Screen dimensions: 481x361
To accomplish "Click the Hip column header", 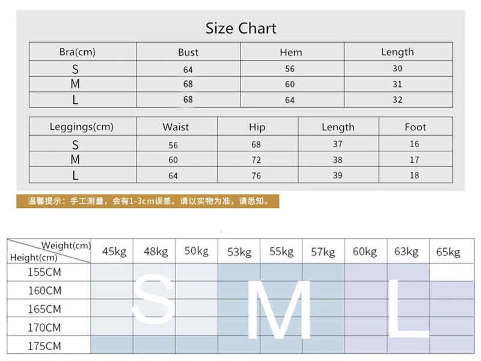I will [257, 127].
